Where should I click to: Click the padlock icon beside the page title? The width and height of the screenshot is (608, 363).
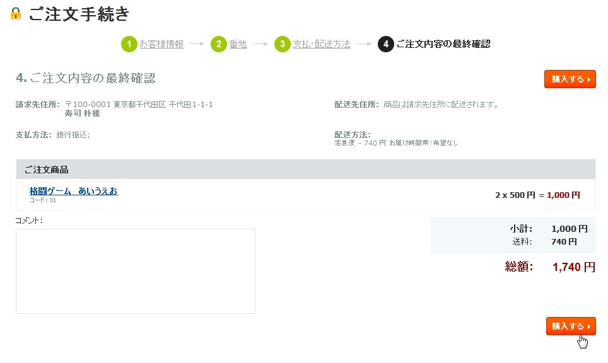click(x=16, y=14)
